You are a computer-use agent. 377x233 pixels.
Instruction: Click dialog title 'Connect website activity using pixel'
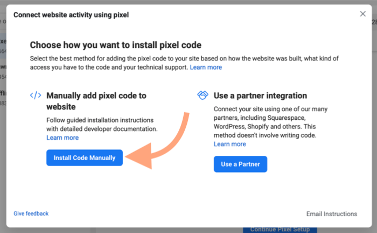click(x=71, y=15)
